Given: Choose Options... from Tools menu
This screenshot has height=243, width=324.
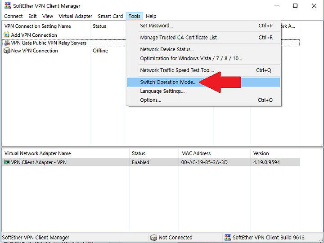Looking at the screenshot, I should coord(203,100).
